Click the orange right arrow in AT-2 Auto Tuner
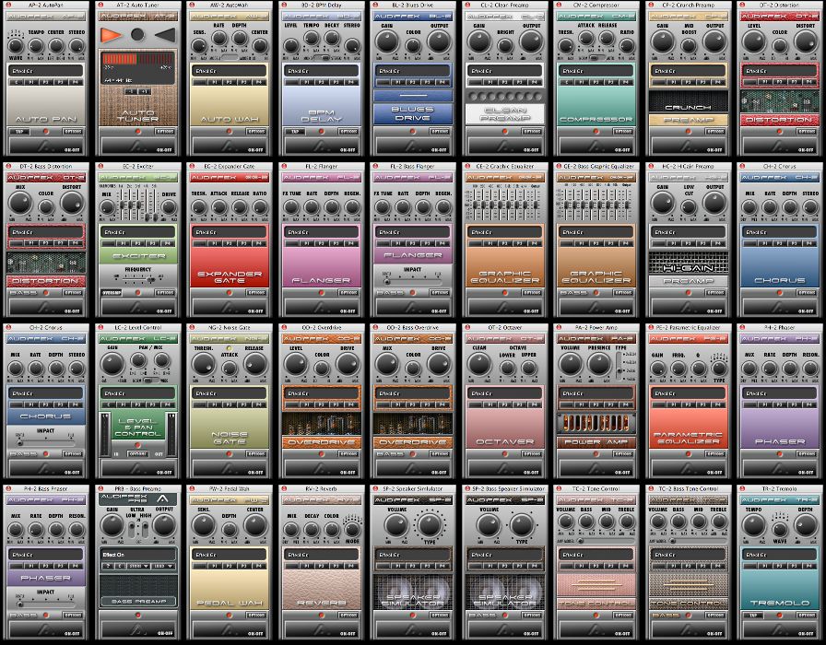The height and width of the screenshot is (645, 826). point(111,35)
